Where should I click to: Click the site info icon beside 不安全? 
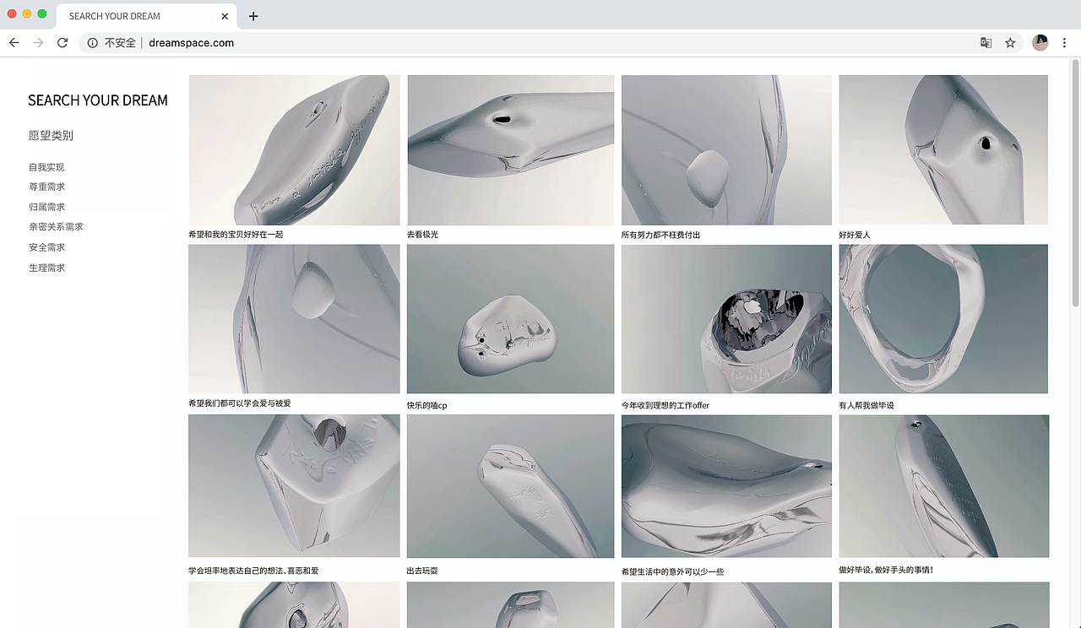click(x=92, y=42)
